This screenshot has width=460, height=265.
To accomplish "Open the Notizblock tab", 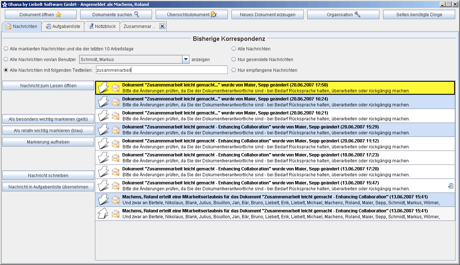I will [x=102, y=26].
